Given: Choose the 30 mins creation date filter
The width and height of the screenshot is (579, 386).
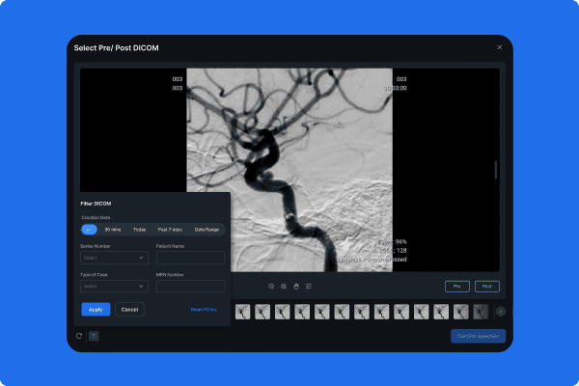Looking at the screenshot, I should [113, 230].
